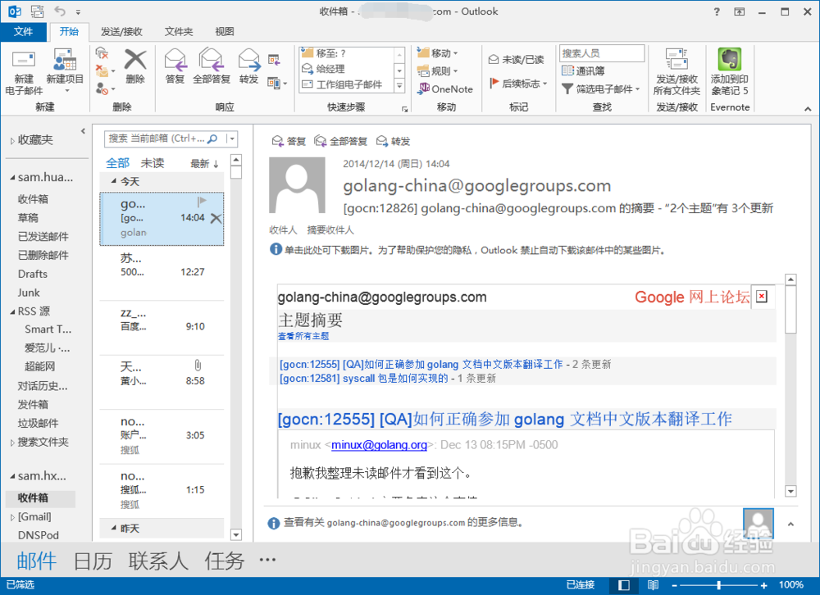Click 发送/接收所有文件夹 button
The height and width of the screenshot is (595, 820).
pos(676,73)
